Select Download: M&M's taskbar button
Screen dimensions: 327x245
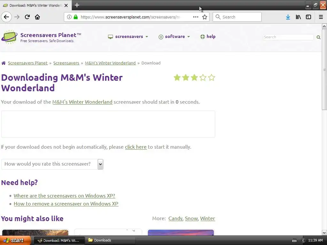pos(59,241)
